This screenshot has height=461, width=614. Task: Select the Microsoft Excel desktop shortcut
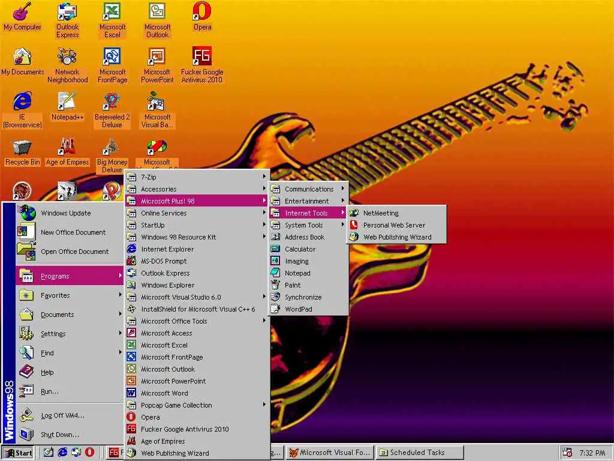tap(112, 20)
